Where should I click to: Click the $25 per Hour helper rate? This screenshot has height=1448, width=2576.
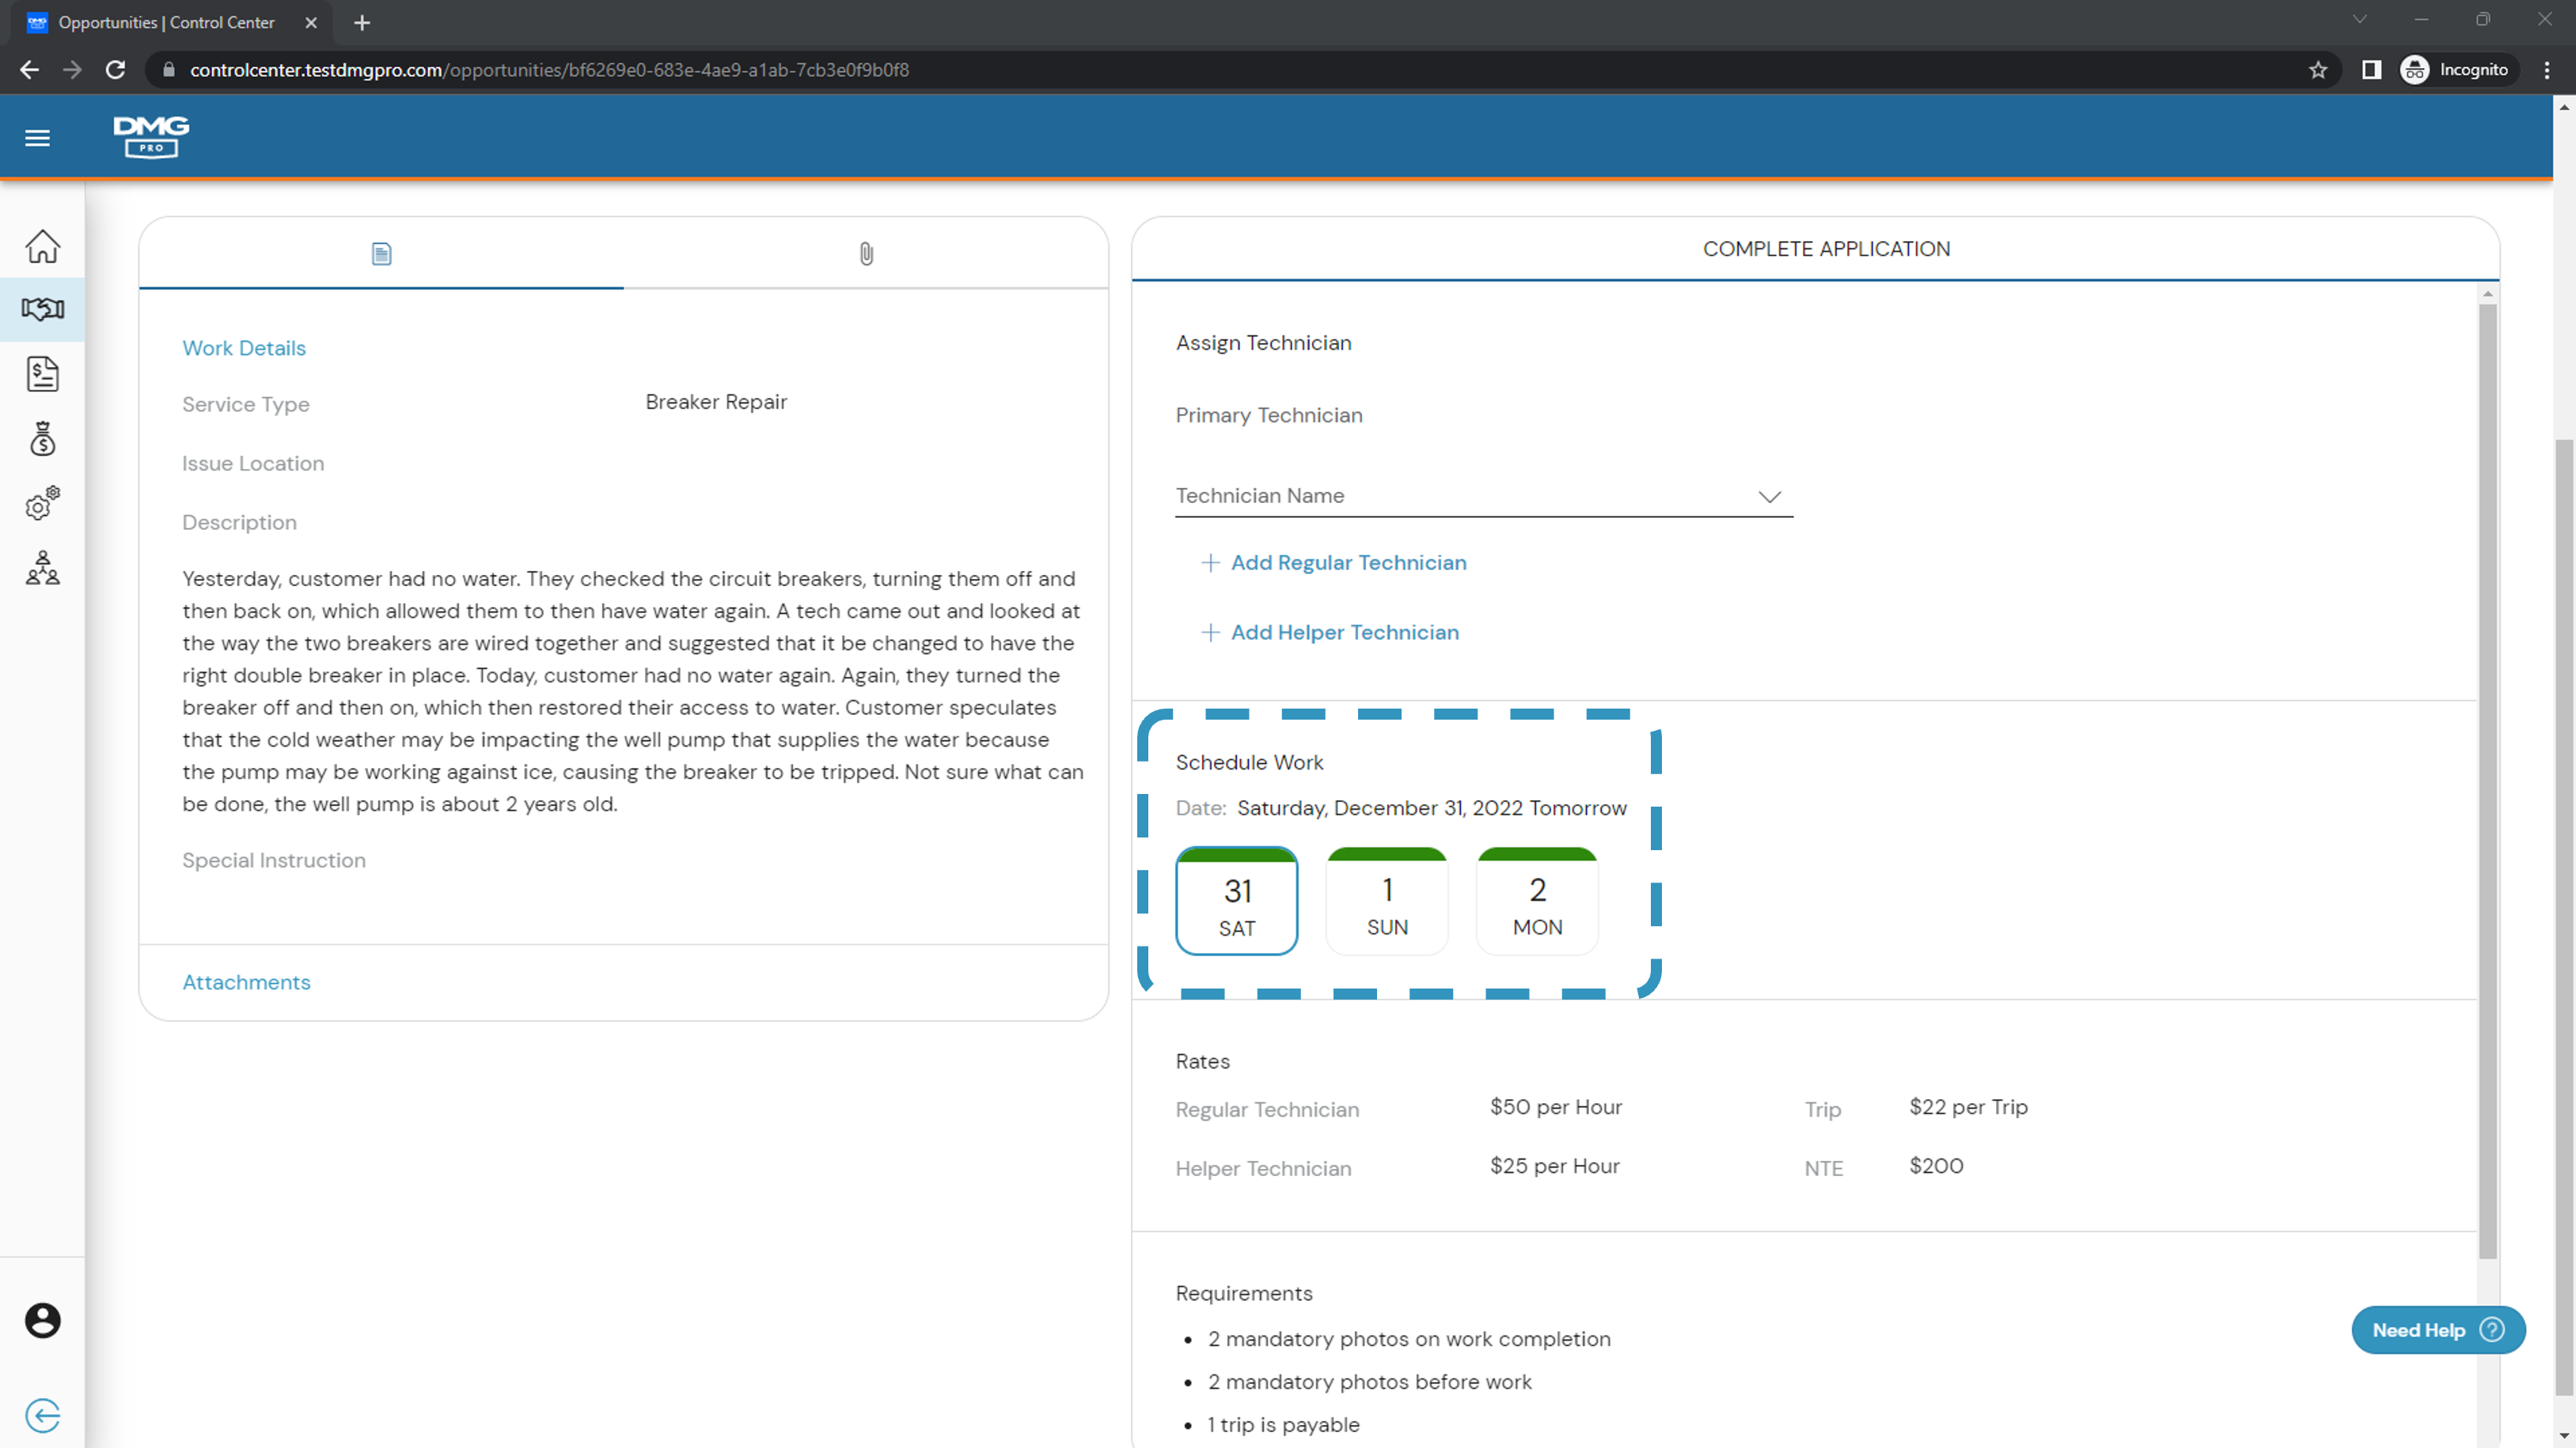tap(1555, 1166)
